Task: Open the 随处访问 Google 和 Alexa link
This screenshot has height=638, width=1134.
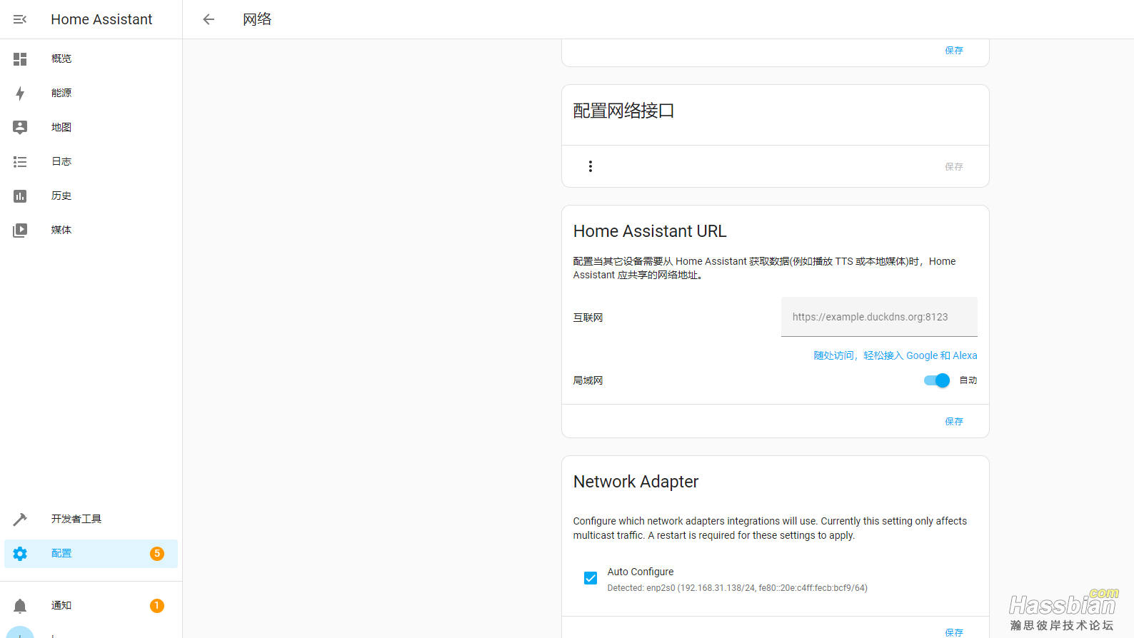Action: pos(895,355)
